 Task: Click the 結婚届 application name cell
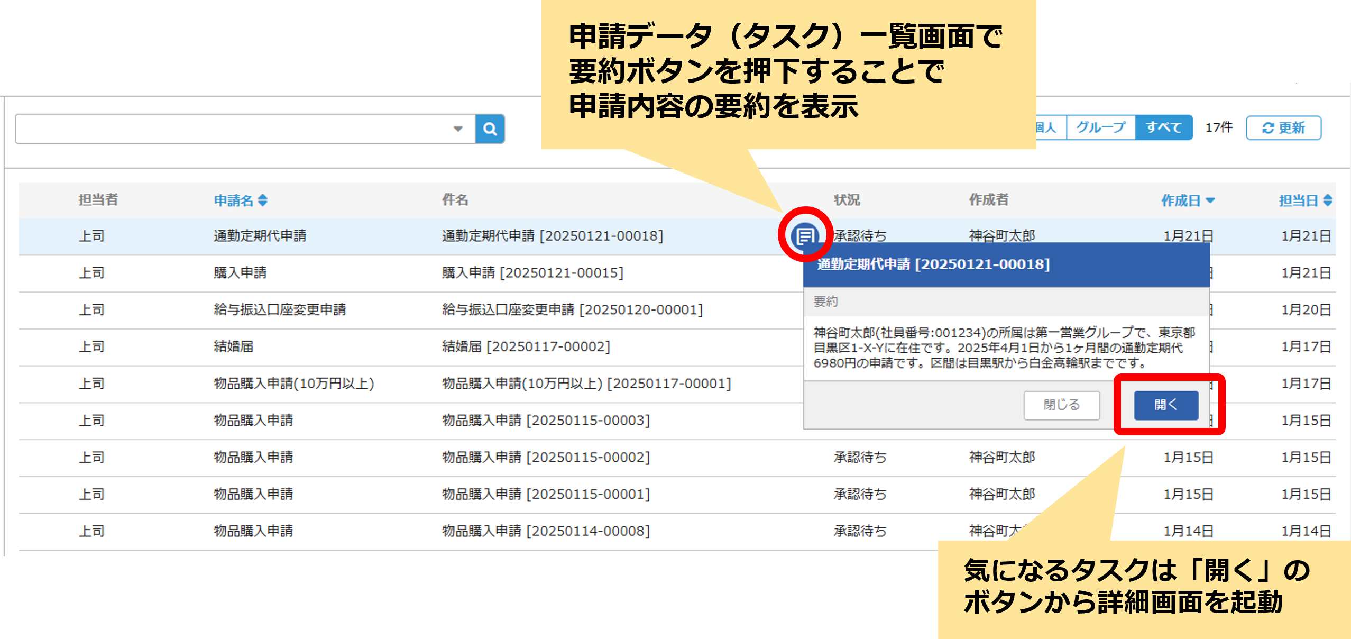click(233, 347)
